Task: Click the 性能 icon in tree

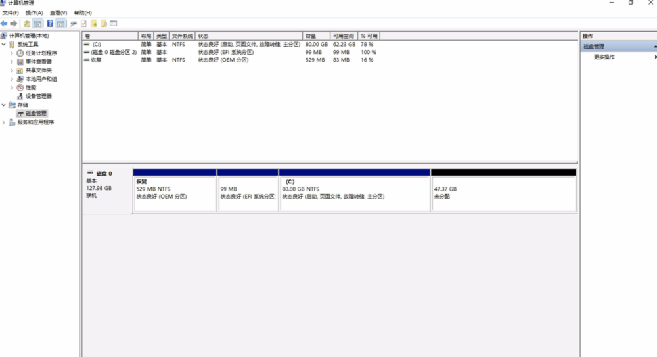Action: (20, 87)
